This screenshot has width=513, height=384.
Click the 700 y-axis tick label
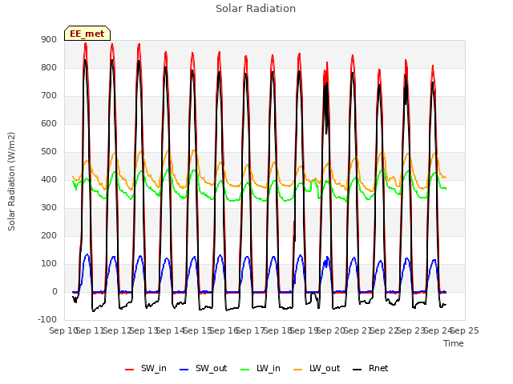point(49,96)
